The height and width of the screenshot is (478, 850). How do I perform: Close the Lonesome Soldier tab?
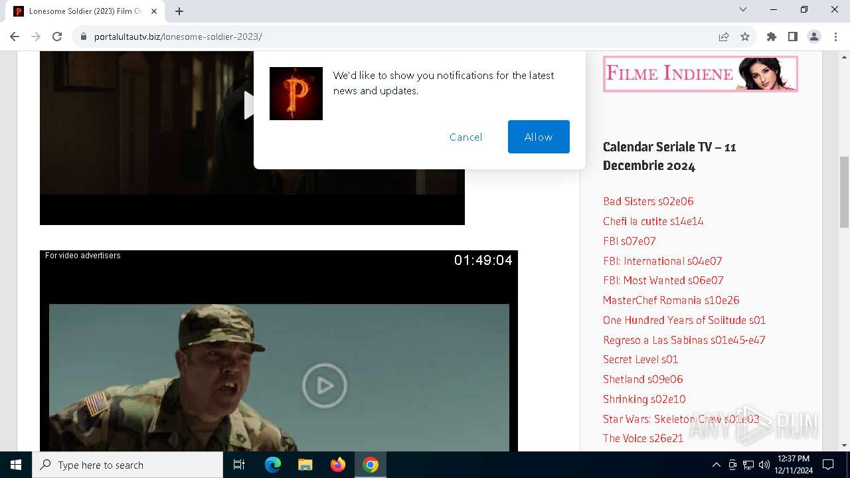click(x=154, y=11)
